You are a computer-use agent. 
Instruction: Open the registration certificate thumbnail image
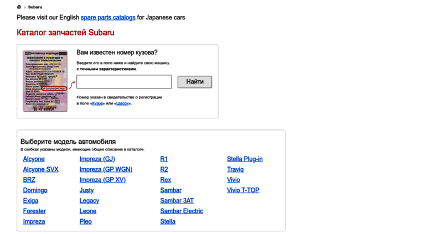click(45, 81)
